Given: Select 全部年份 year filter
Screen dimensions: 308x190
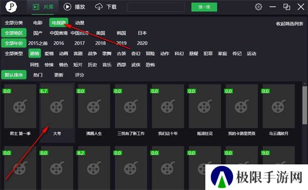Looking at the screenshot, I should pyautogui.click(x=14, y=43).
